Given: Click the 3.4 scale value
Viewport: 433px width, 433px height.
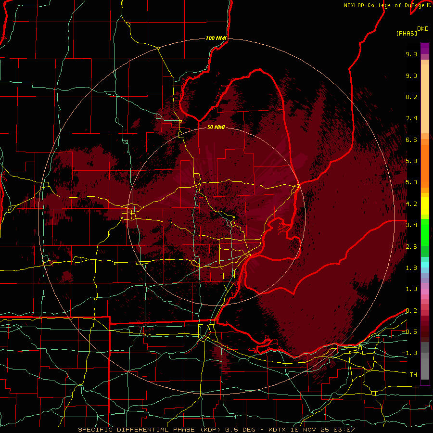Looking at the screenshot, I should pos(411,225).
